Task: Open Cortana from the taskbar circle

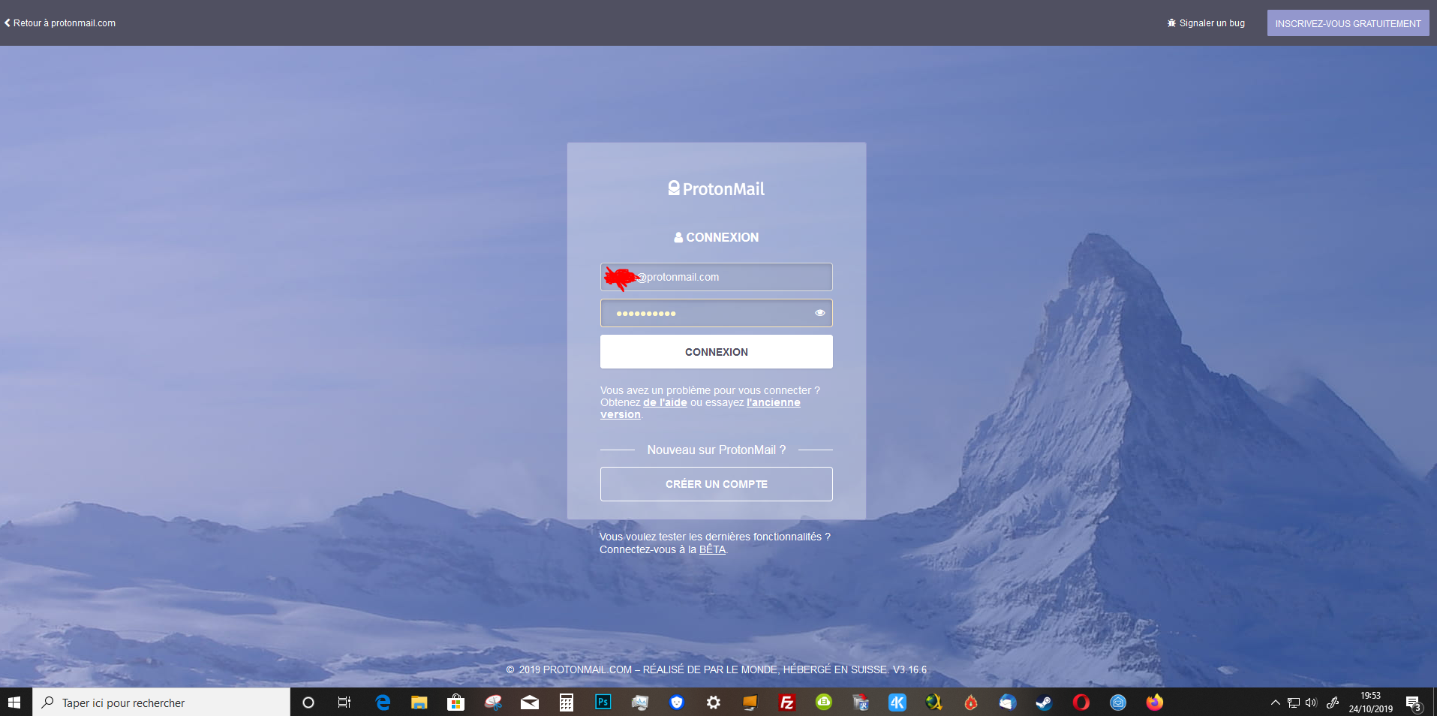Action: tap(308, 702)
